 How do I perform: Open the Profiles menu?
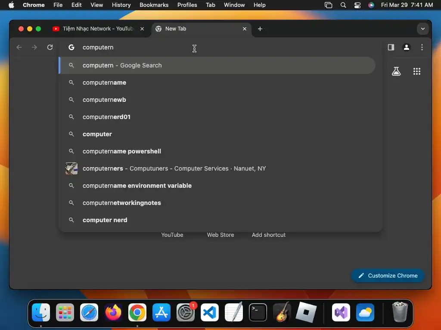click(x=187, y=5)
